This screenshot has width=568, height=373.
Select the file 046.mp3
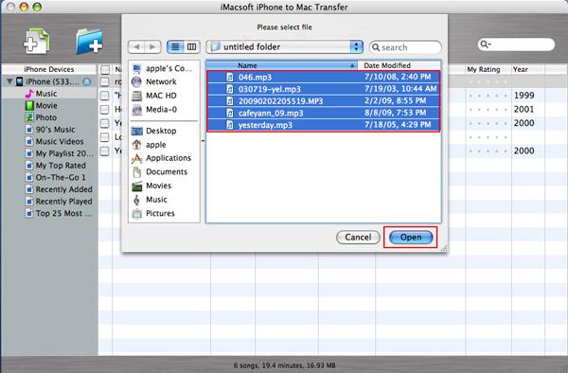[324, 77]
